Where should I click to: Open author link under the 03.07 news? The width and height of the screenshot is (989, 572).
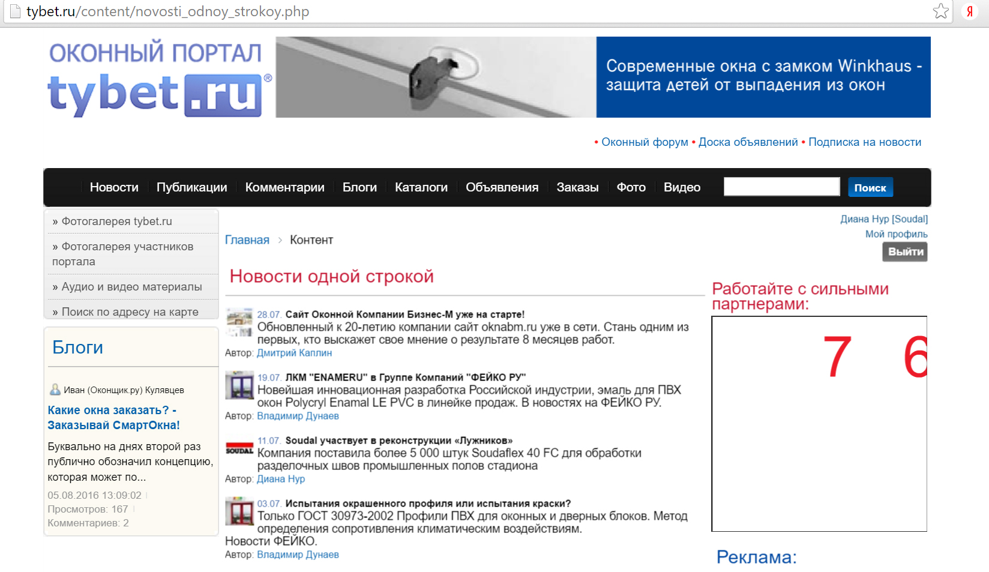298,555
